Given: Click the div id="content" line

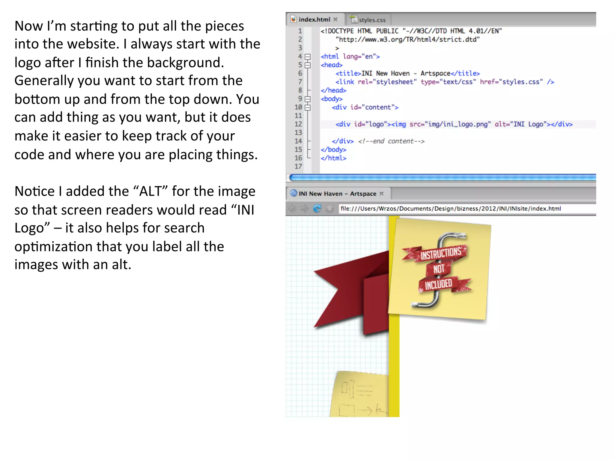Looking at the screenshot, I should click(365, 107).
